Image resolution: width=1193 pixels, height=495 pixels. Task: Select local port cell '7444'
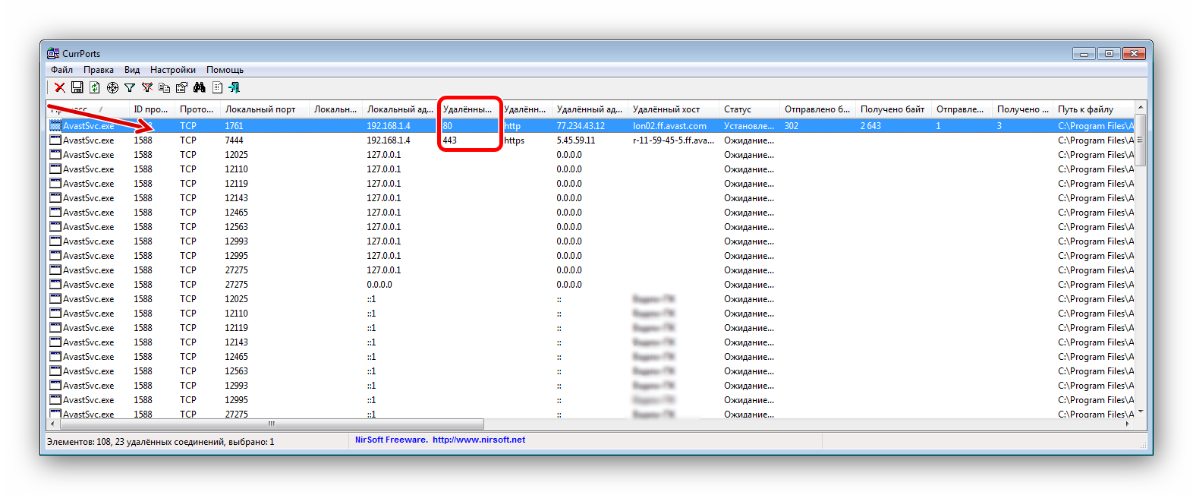(235, 140)
